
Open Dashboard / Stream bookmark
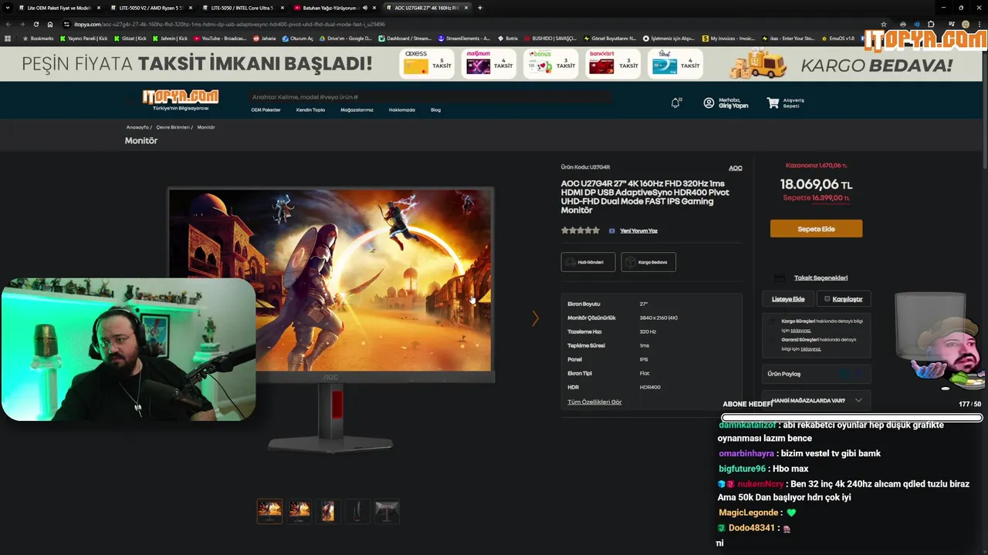(405, 38)
